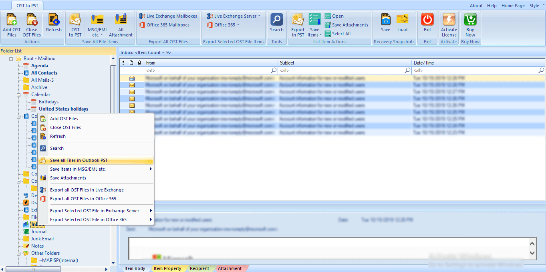Open the MSG/EML etc. save option
The image size is (546, 272).
click(97, 25)
